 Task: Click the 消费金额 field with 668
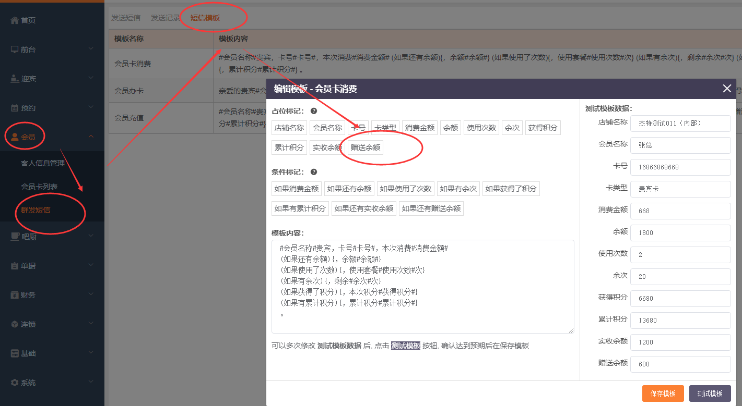click(x=680, y=211)
